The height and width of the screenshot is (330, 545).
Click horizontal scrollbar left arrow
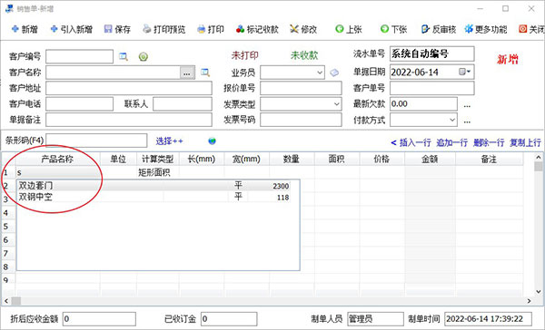click(6, 301)
